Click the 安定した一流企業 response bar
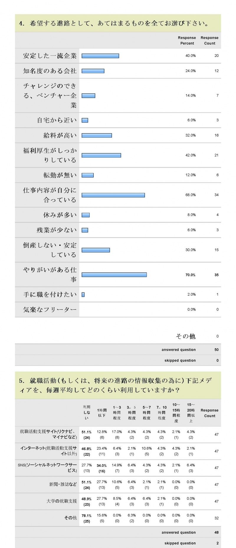 (x=100, y=56)
